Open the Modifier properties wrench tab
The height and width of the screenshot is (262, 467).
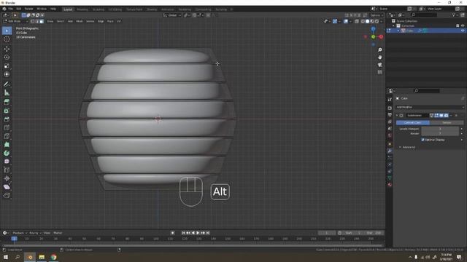[390, 151]
